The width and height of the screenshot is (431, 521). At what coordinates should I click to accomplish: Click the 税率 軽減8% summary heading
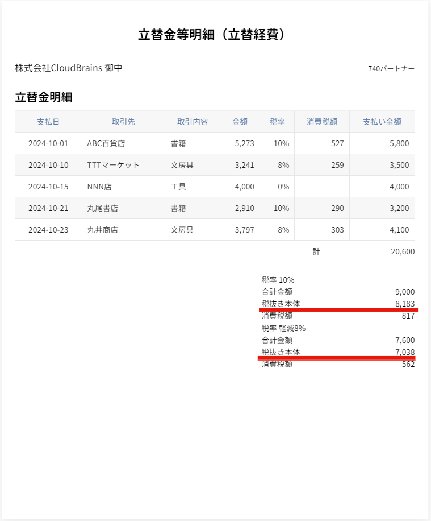pos(283,328)
